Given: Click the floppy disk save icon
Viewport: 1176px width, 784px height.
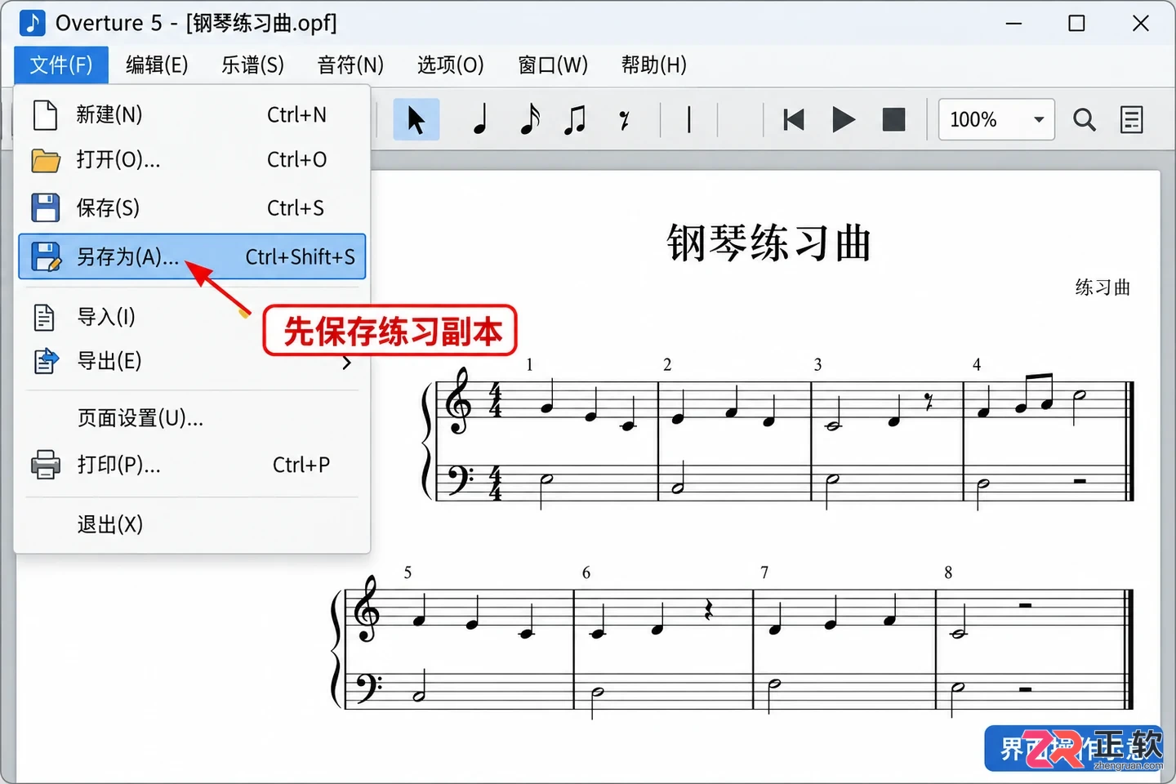Looking at the screenshot, I should click(46, 208).
